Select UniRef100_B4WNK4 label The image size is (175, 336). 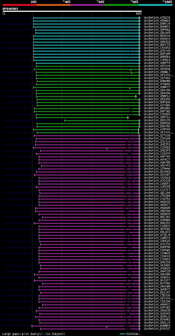click(157, 326)
